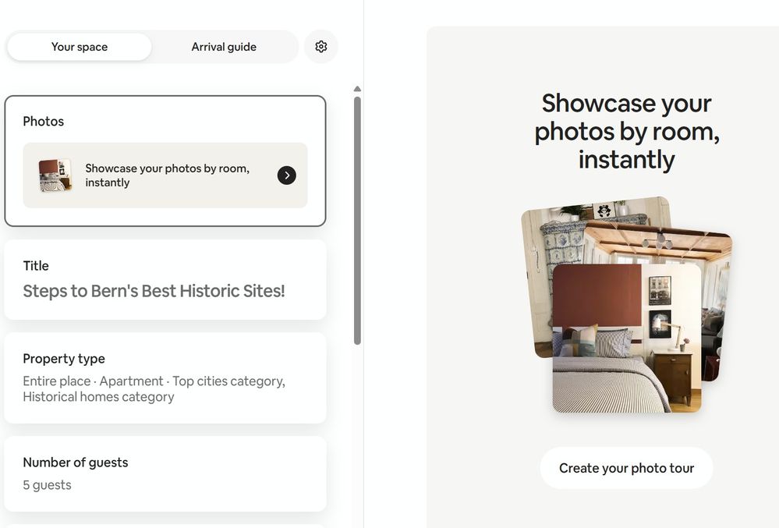Click the "Showcase your photos by room" banner text
This screenshot has width=779, height=528.
[167, 175]
